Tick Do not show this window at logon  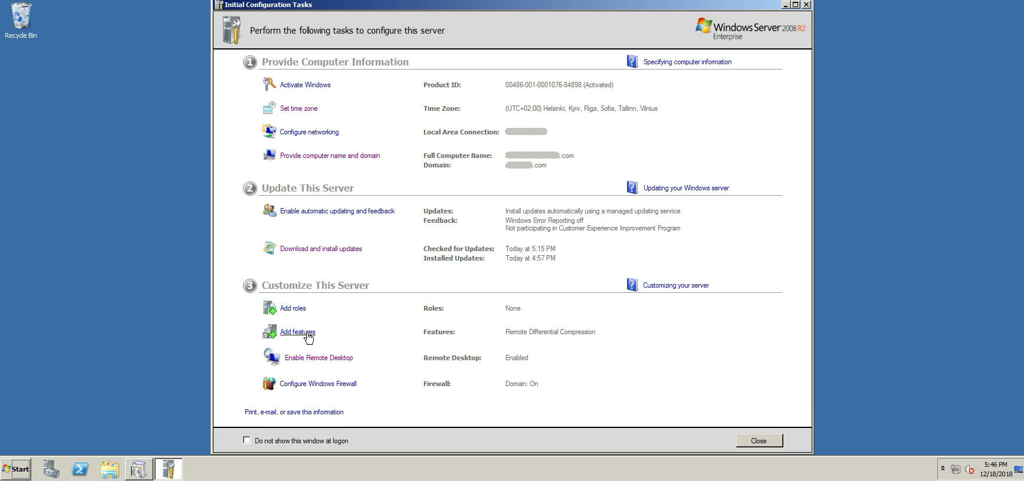point(247,440)
